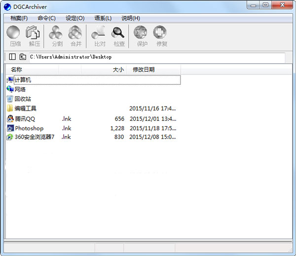Click the date 2015/11/16 of 编辑工具

[152, 109]
